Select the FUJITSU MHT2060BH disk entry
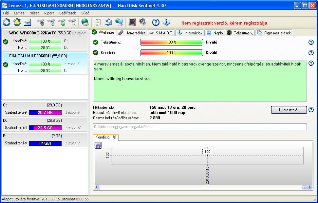The width and height of the screenshot is (318, 203). (45, 64)
